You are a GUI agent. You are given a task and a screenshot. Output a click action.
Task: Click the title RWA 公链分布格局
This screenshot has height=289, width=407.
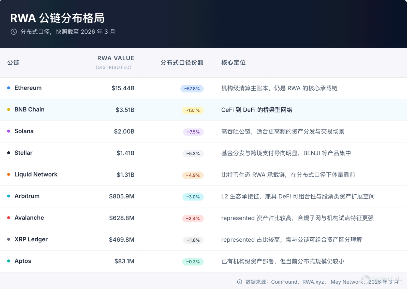[x=57, y=18]
